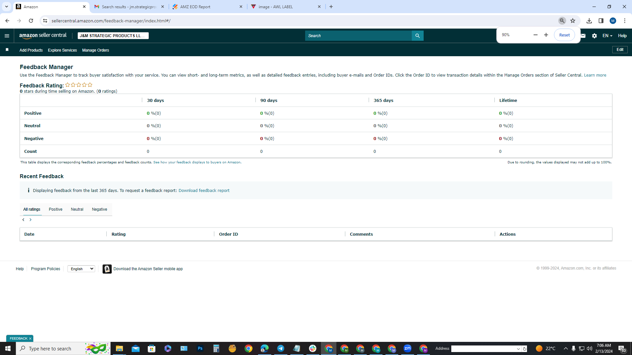632x355 pixels.
Task: Open 'See how your feedback displays' link
Action: point(197,162)
